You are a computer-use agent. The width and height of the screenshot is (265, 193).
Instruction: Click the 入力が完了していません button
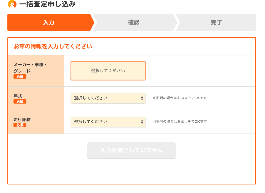click(132, 150)
